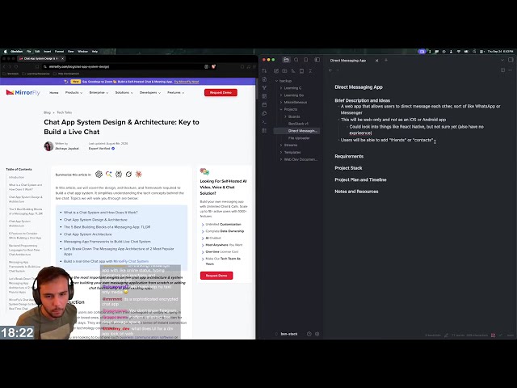Open today's daily note from ribbon

click(x=264, y=104)
